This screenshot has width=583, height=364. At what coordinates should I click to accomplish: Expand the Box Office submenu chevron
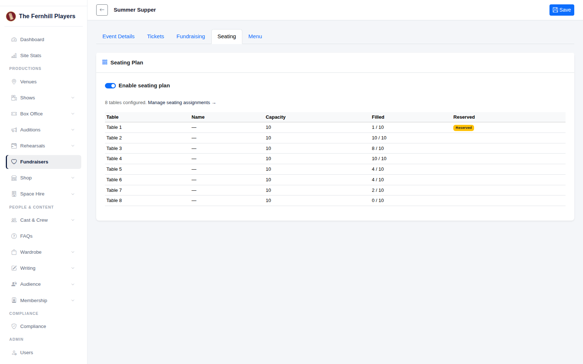pos(73,114)
